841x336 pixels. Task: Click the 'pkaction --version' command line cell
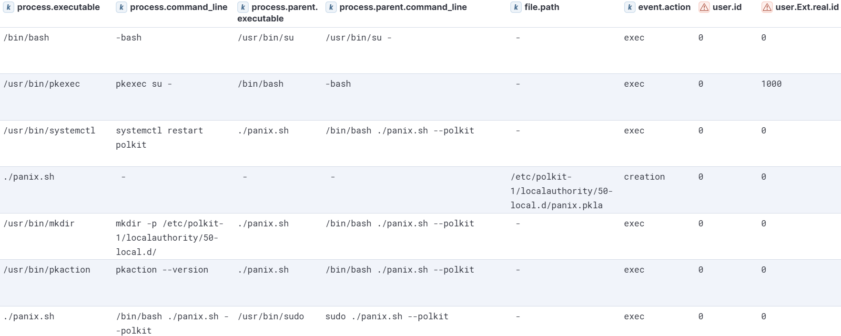point(162,270)
